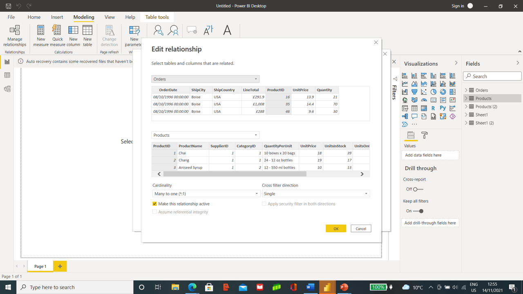Switch to Report view in the sidebar
The width and height of the screenshot is (523, 294).
tap(7, 62)
